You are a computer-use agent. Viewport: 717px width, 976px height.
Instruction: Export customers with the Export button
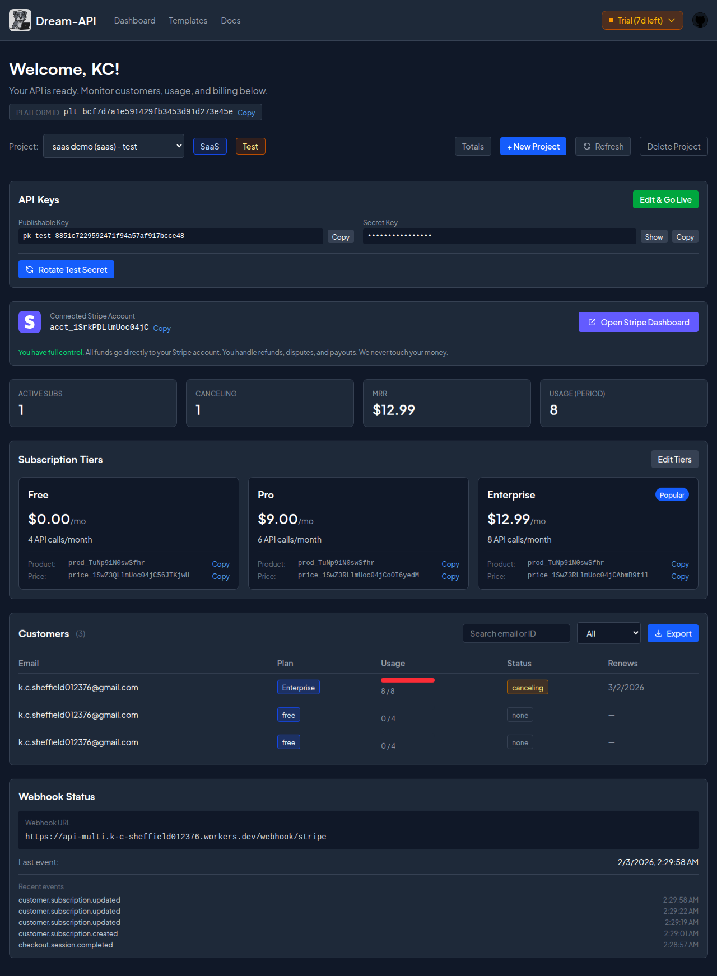click(x=673, y=633)
